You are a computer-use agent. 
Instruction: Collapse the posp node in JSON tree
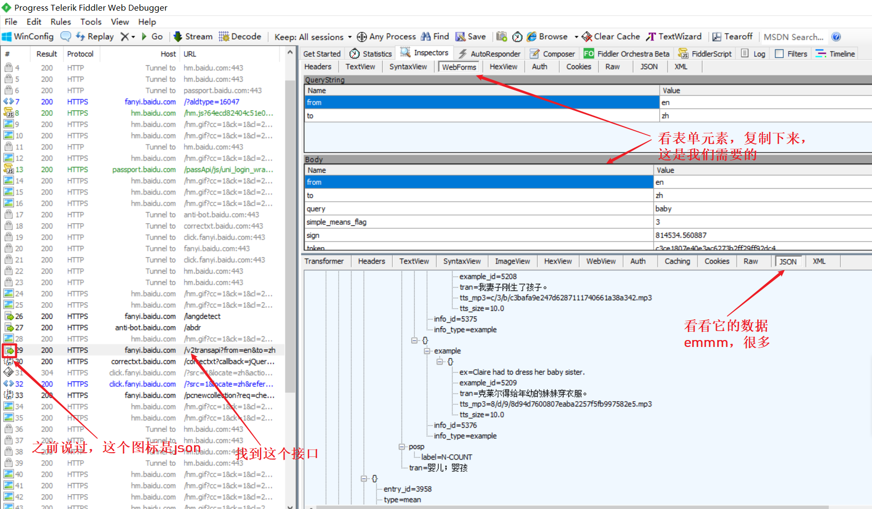click(402, 446)
